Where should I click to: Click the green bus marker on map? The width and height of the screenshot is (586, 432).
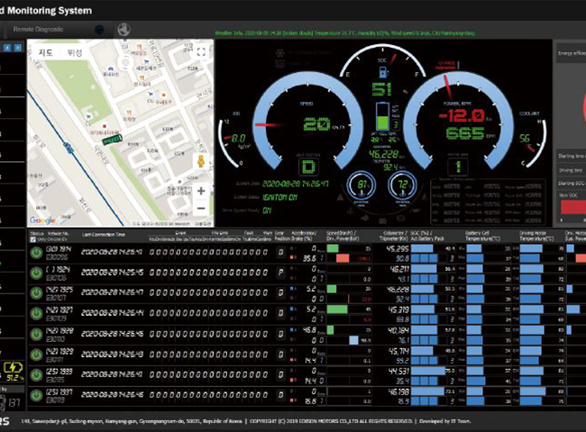[111, 139]
